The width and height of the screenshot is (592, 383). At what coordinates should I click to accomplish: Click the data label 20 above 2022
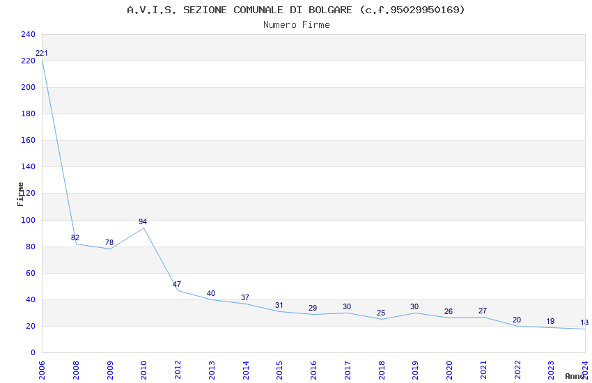click(x=517, y=320)
